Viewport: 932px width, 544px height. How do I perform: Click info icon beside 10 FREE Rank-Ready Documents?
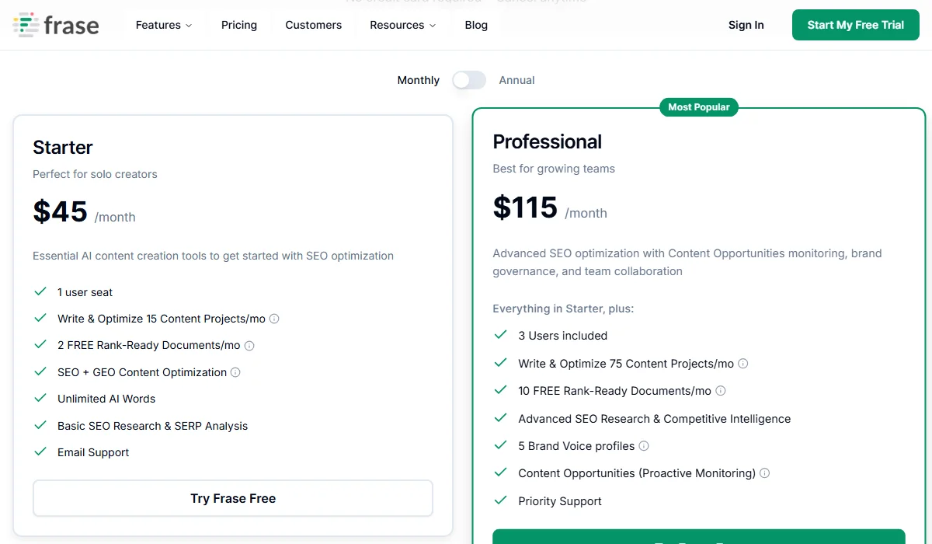point(721,391)
